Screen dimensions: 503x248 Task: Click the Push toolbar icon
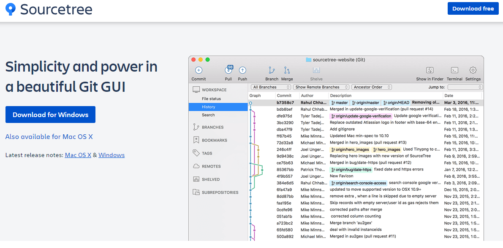click(x=242, y=70)
